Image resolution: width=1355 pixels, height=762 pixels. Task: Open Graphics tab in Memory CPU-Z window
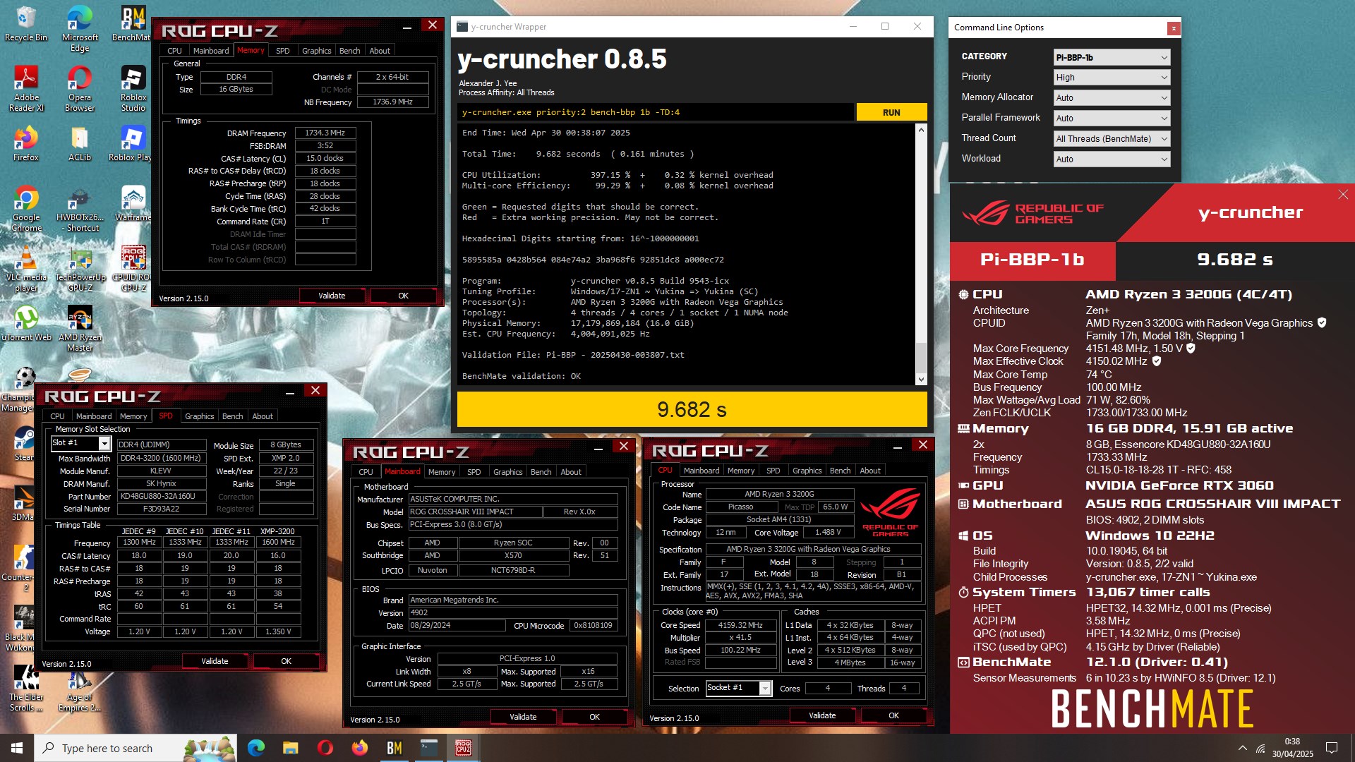(316, 51)
